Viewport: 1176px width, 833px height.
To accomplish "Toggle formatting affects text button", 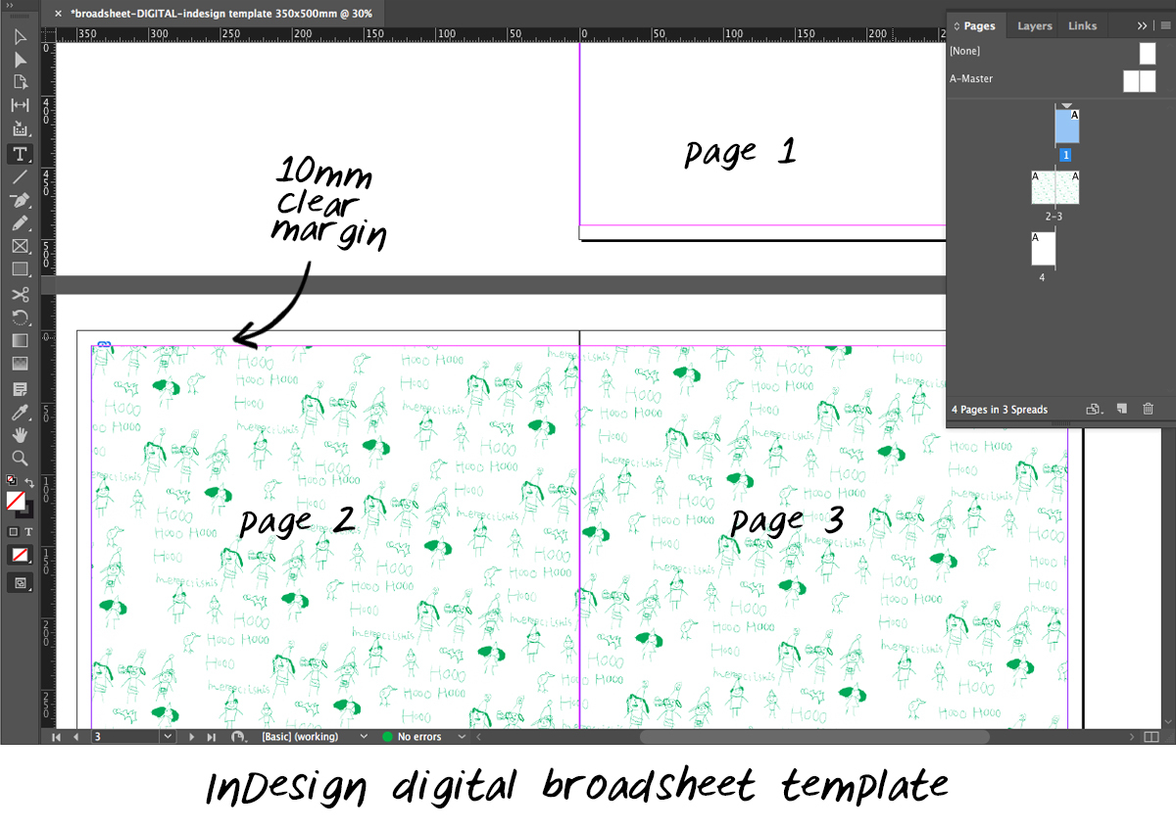I will point(28,531).
